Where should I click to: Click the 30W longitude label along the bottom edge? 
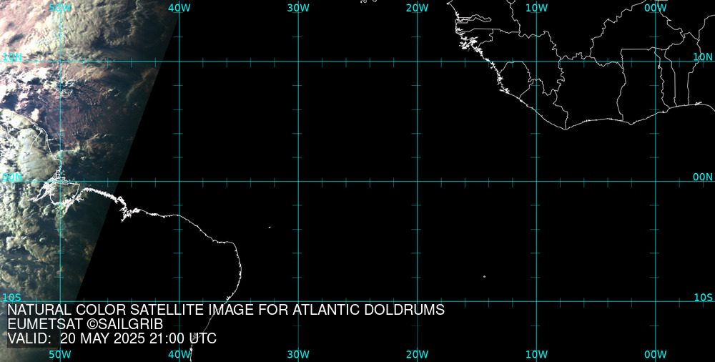coord(298,354)
